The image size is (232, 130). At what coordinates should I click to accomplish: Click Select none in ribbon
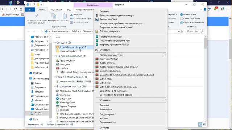tap(190, 18)
